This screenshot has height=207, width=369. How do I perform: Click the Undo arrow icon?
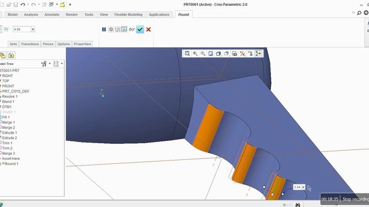pyautogui.click(x=22, y=5)
